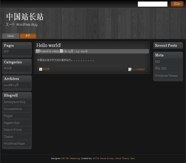Viewport: 186px width, 163px height.
Task: Click the category icon at the post's bottom left
Action: (x=41, y=69)
